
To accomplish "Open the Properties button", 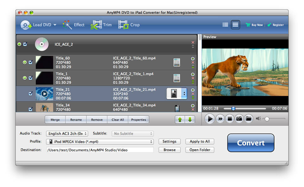I will click(138, 120).
